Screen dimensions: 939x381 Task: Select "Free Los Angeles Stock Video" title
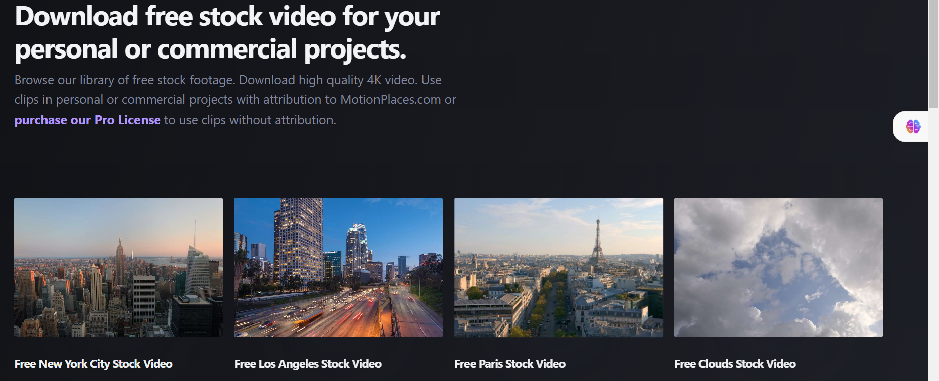tap(308, 364)
